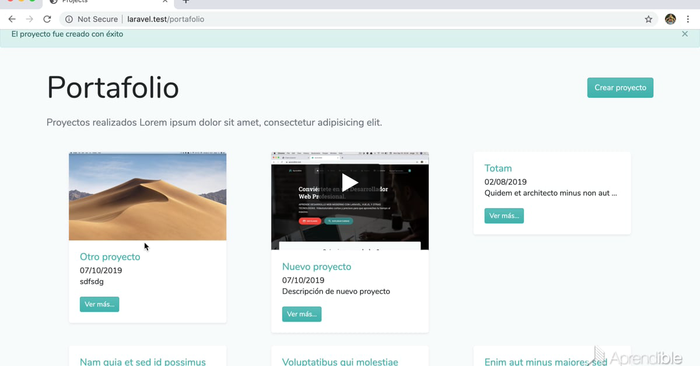700x366 pixels.
Task: Dismiss the success alert with X
Action: pyautogui.click(x=685, y=34)
